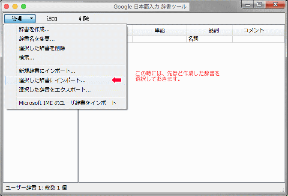The width and height of the screenshot is (288, 196).
Task: Click the 削除 toolbar button
Action: click(84, 18)
